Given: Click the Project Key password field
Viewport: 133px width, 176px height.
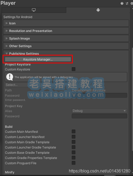Looking at the screenshot, I should click(99, 116).
